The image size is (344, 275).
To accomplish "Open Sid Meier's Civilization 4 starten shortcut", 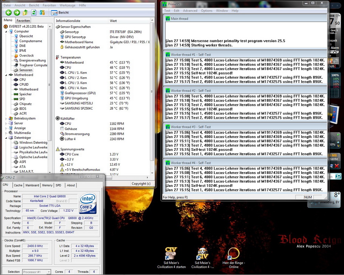I will tap(171, 258).
